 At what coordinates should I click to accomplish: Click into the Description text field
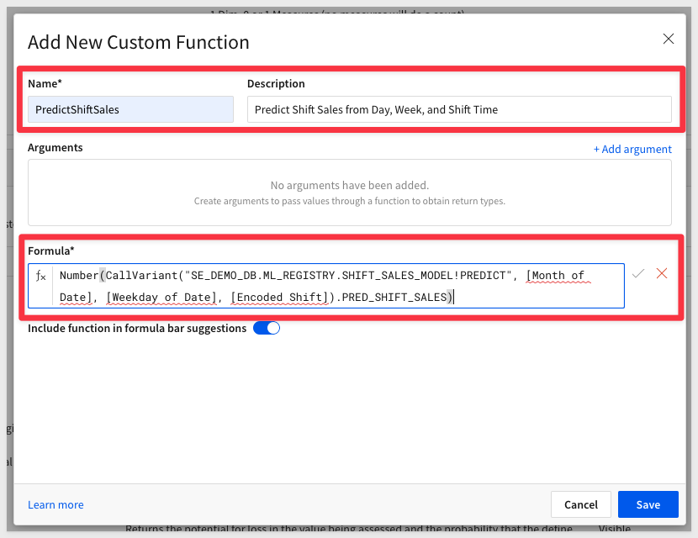click(458, 109)
